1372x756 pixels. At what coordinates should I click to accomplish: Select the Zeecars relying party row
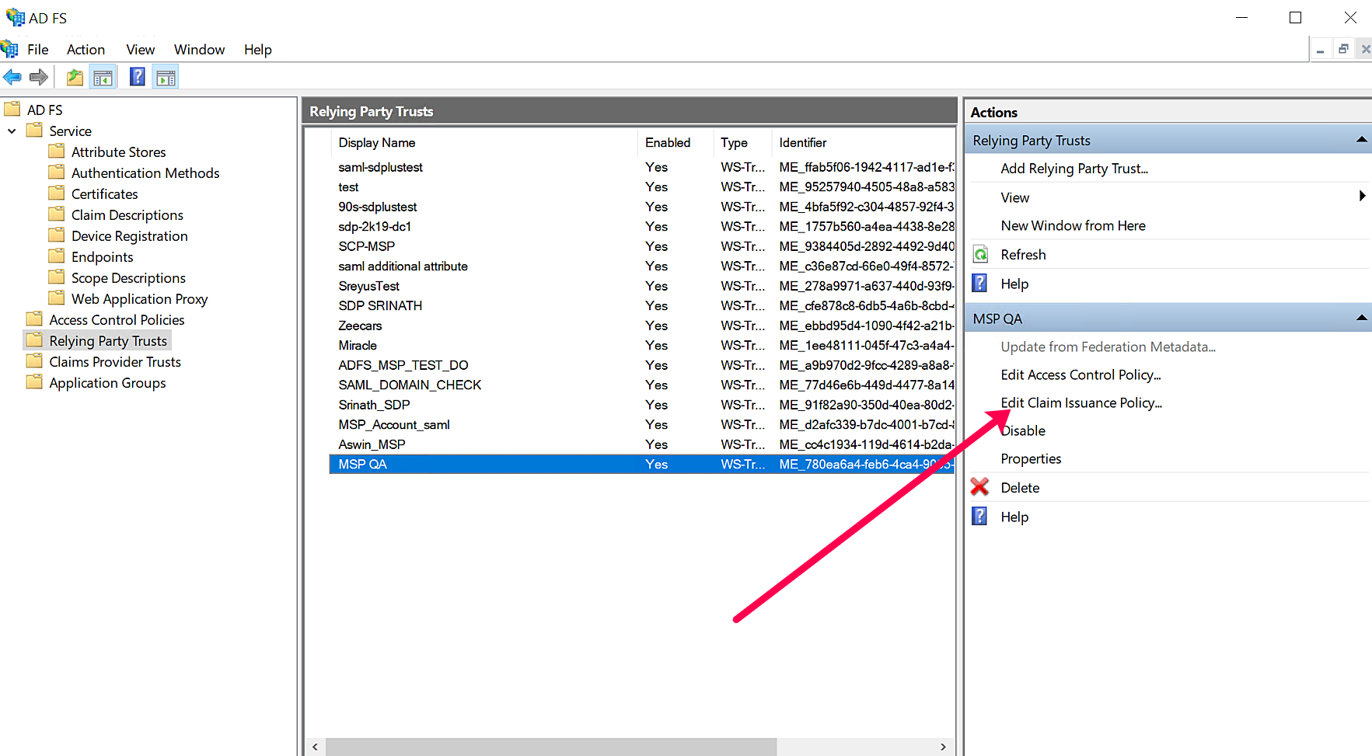[360, 326]
